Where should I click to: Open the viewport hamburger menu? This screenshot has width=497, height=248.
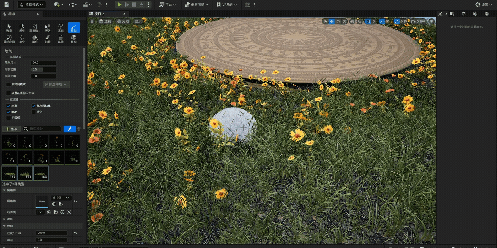pos(92,21)
